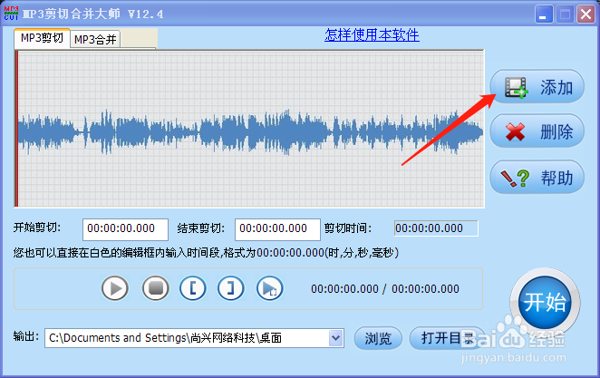Click the 剪切时间 duration field

click(436, 228)
